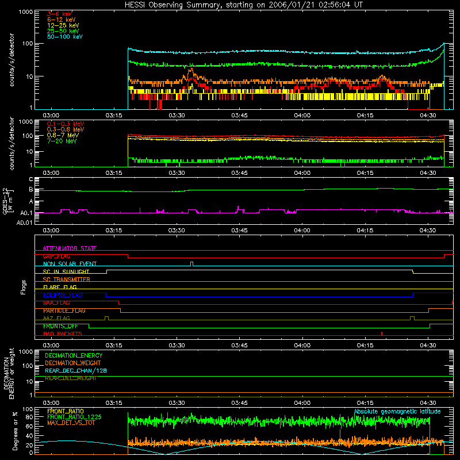
Task: Select the ATTENUATOR_STATE flag label
Action: (70, 248)
